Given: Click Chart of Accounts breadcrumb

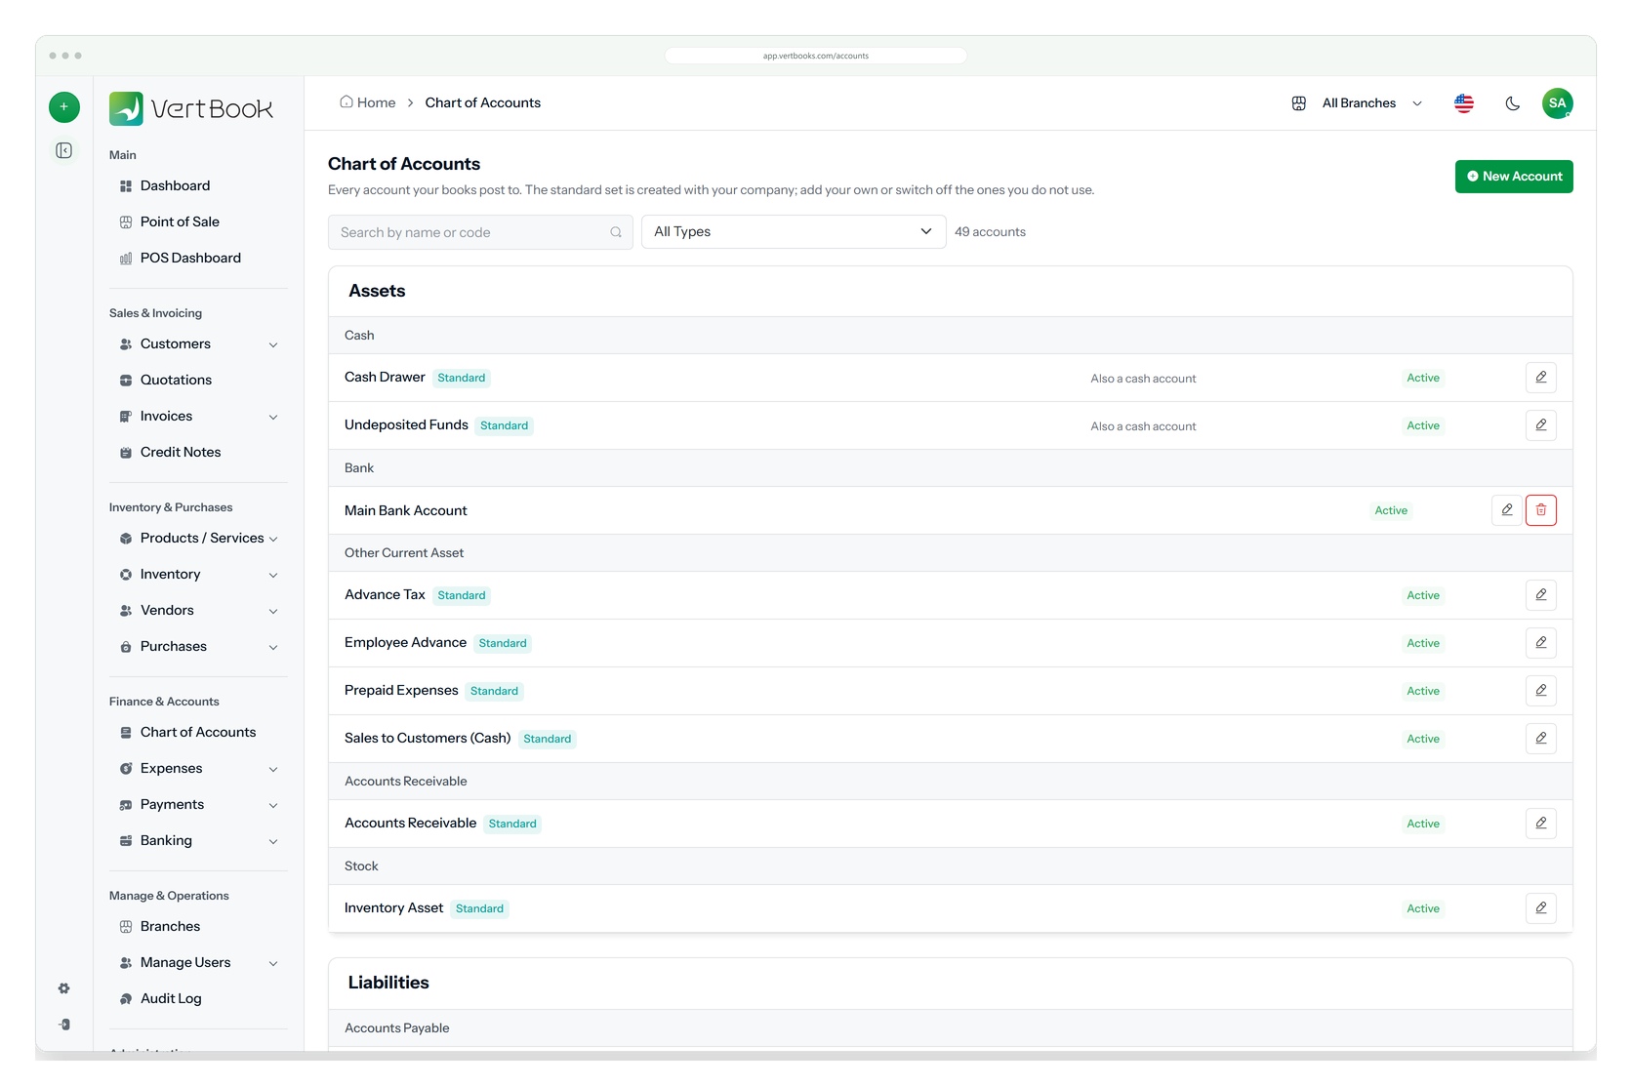Looking at the screenshot, I should 483,102.
